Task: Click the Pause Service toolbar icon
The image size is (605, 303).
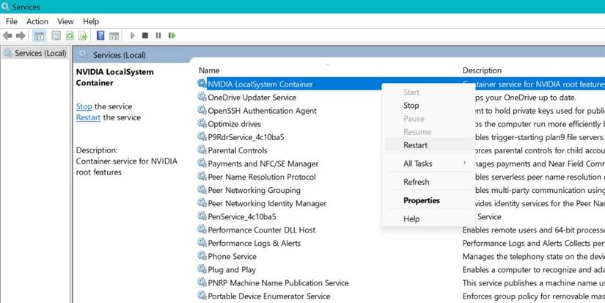Action: (158, 35)
